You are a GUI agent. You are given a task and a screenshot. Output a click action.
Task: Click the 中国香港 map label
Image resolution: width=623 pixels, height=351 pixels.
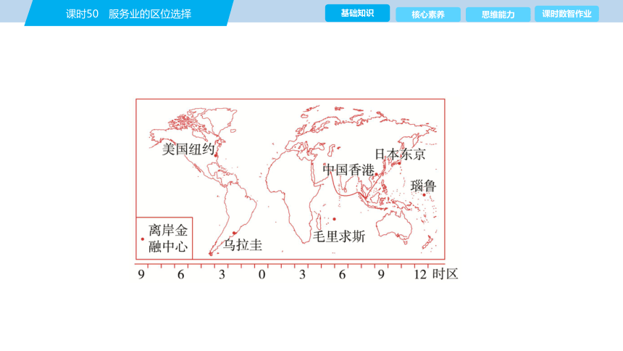point(348,170)
